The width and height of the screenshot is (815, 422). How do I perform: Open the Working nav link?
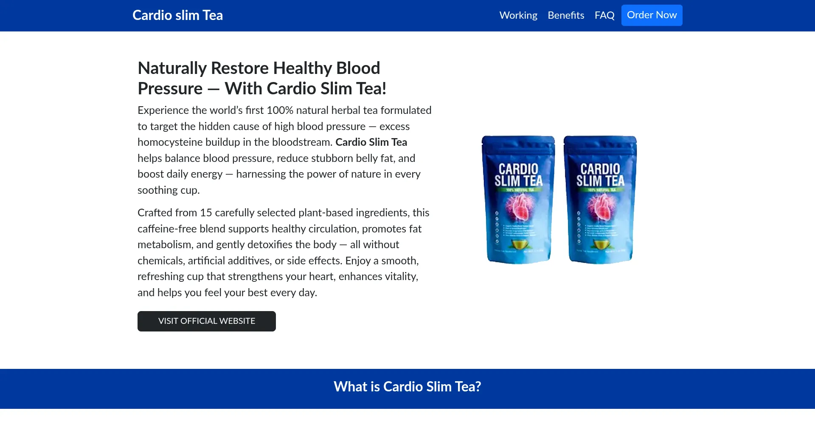tap(518, 15)
